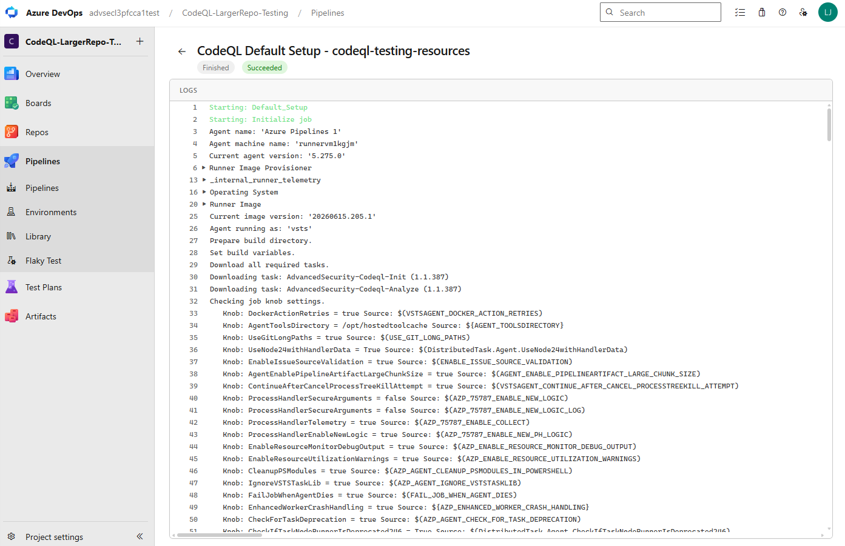Click the project C tile icon
The width and height of the screenshot is (845, 546).
click(x=12, y=41)
